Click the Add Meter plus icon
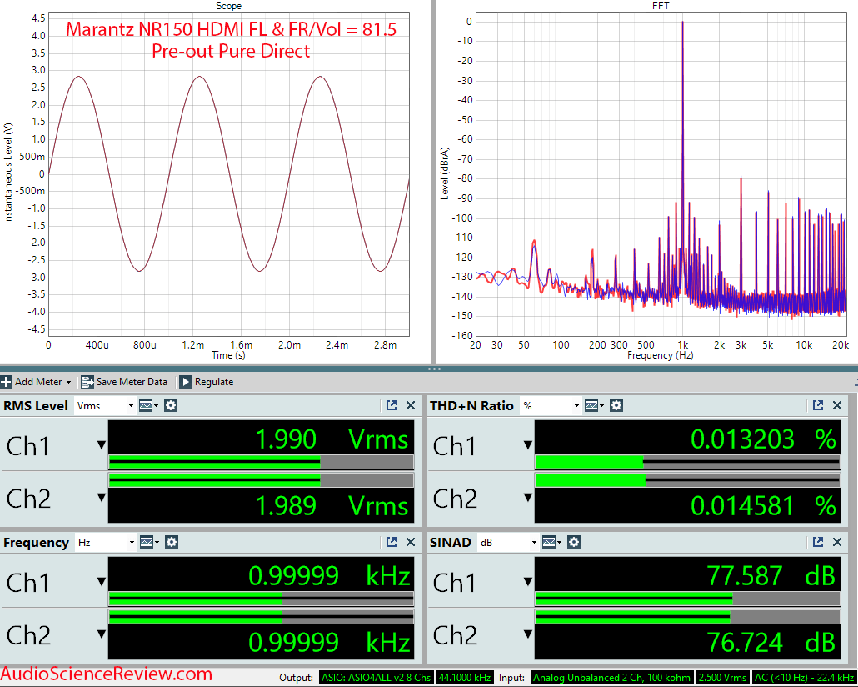 [6, 382]
